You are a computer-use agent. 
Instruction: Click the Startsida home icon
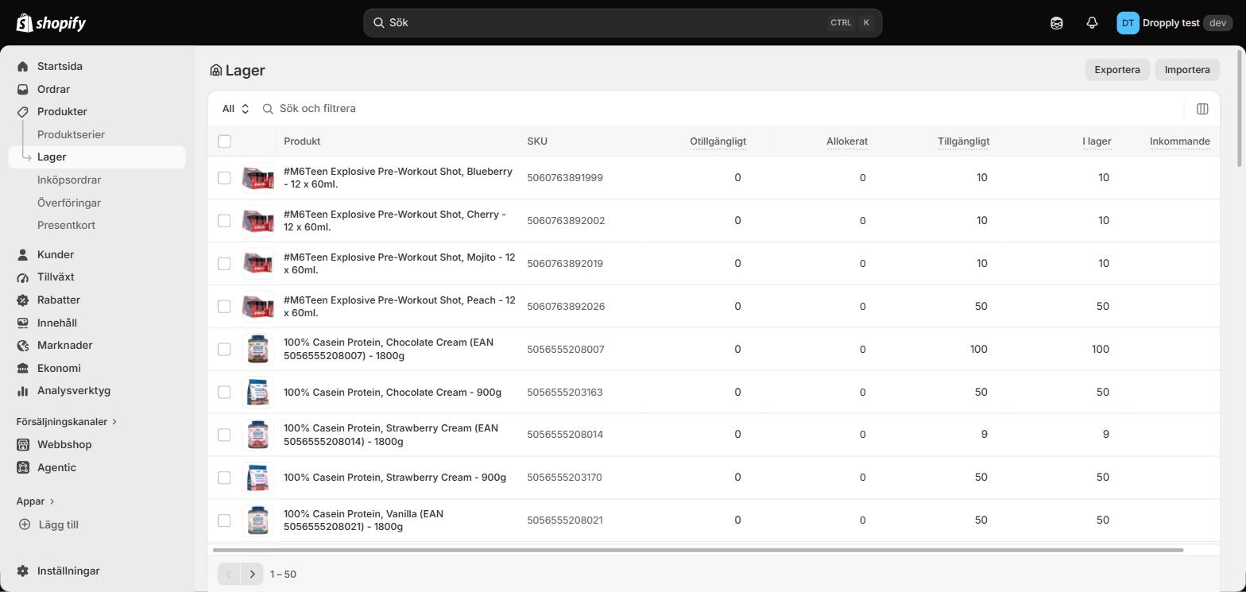tap(23, 67)
